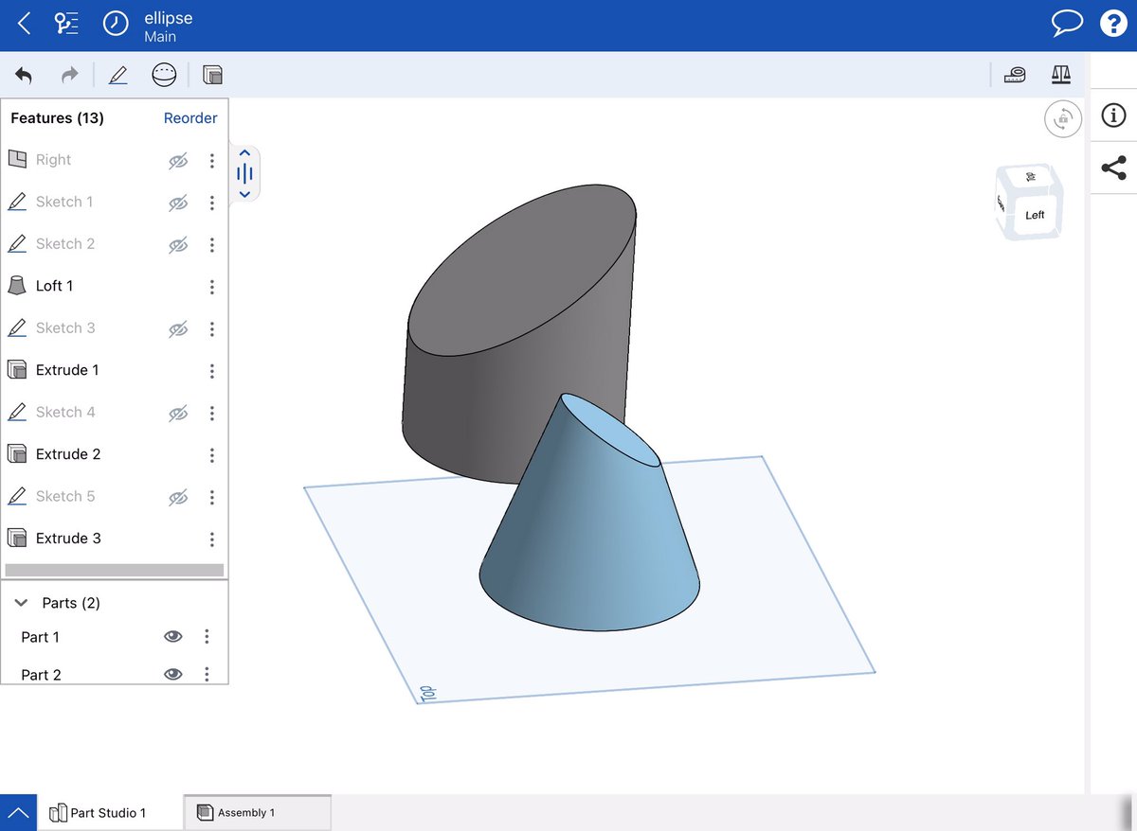The width and height of the screenshot is (1137, 831).
Task: Open the three-dot menu for Sketch 1
Action: tap(211, 203)
